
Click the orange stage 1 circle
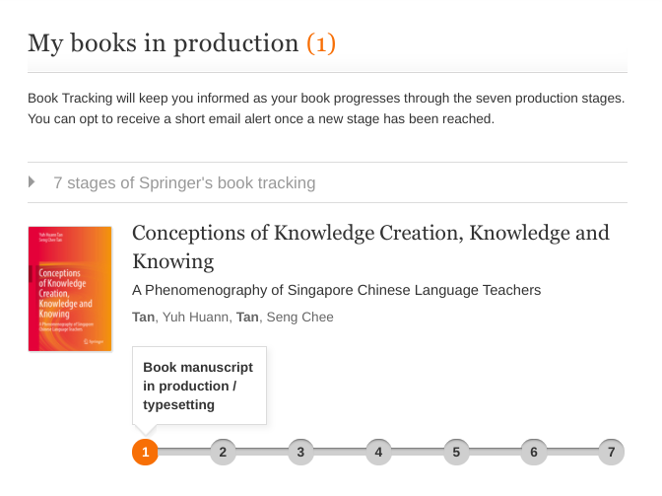click(x=145, y=453)
